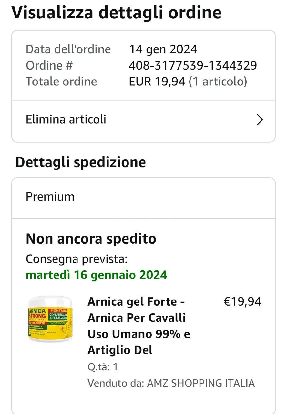Click the Totale ordine label
Screen dimensions: 287x414
61,82
